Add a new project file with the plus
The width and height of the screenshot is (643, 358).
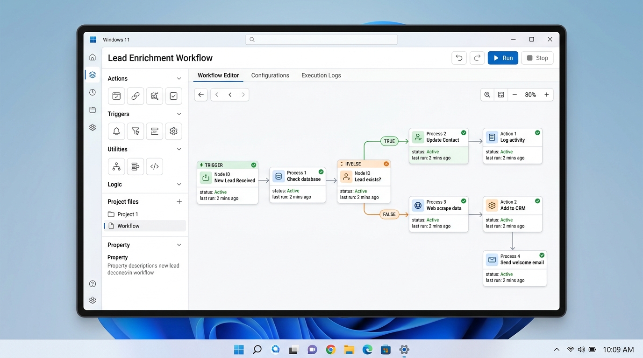179,201
